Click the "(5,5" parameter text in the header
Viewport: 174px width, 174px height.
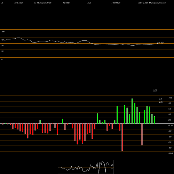89,3
